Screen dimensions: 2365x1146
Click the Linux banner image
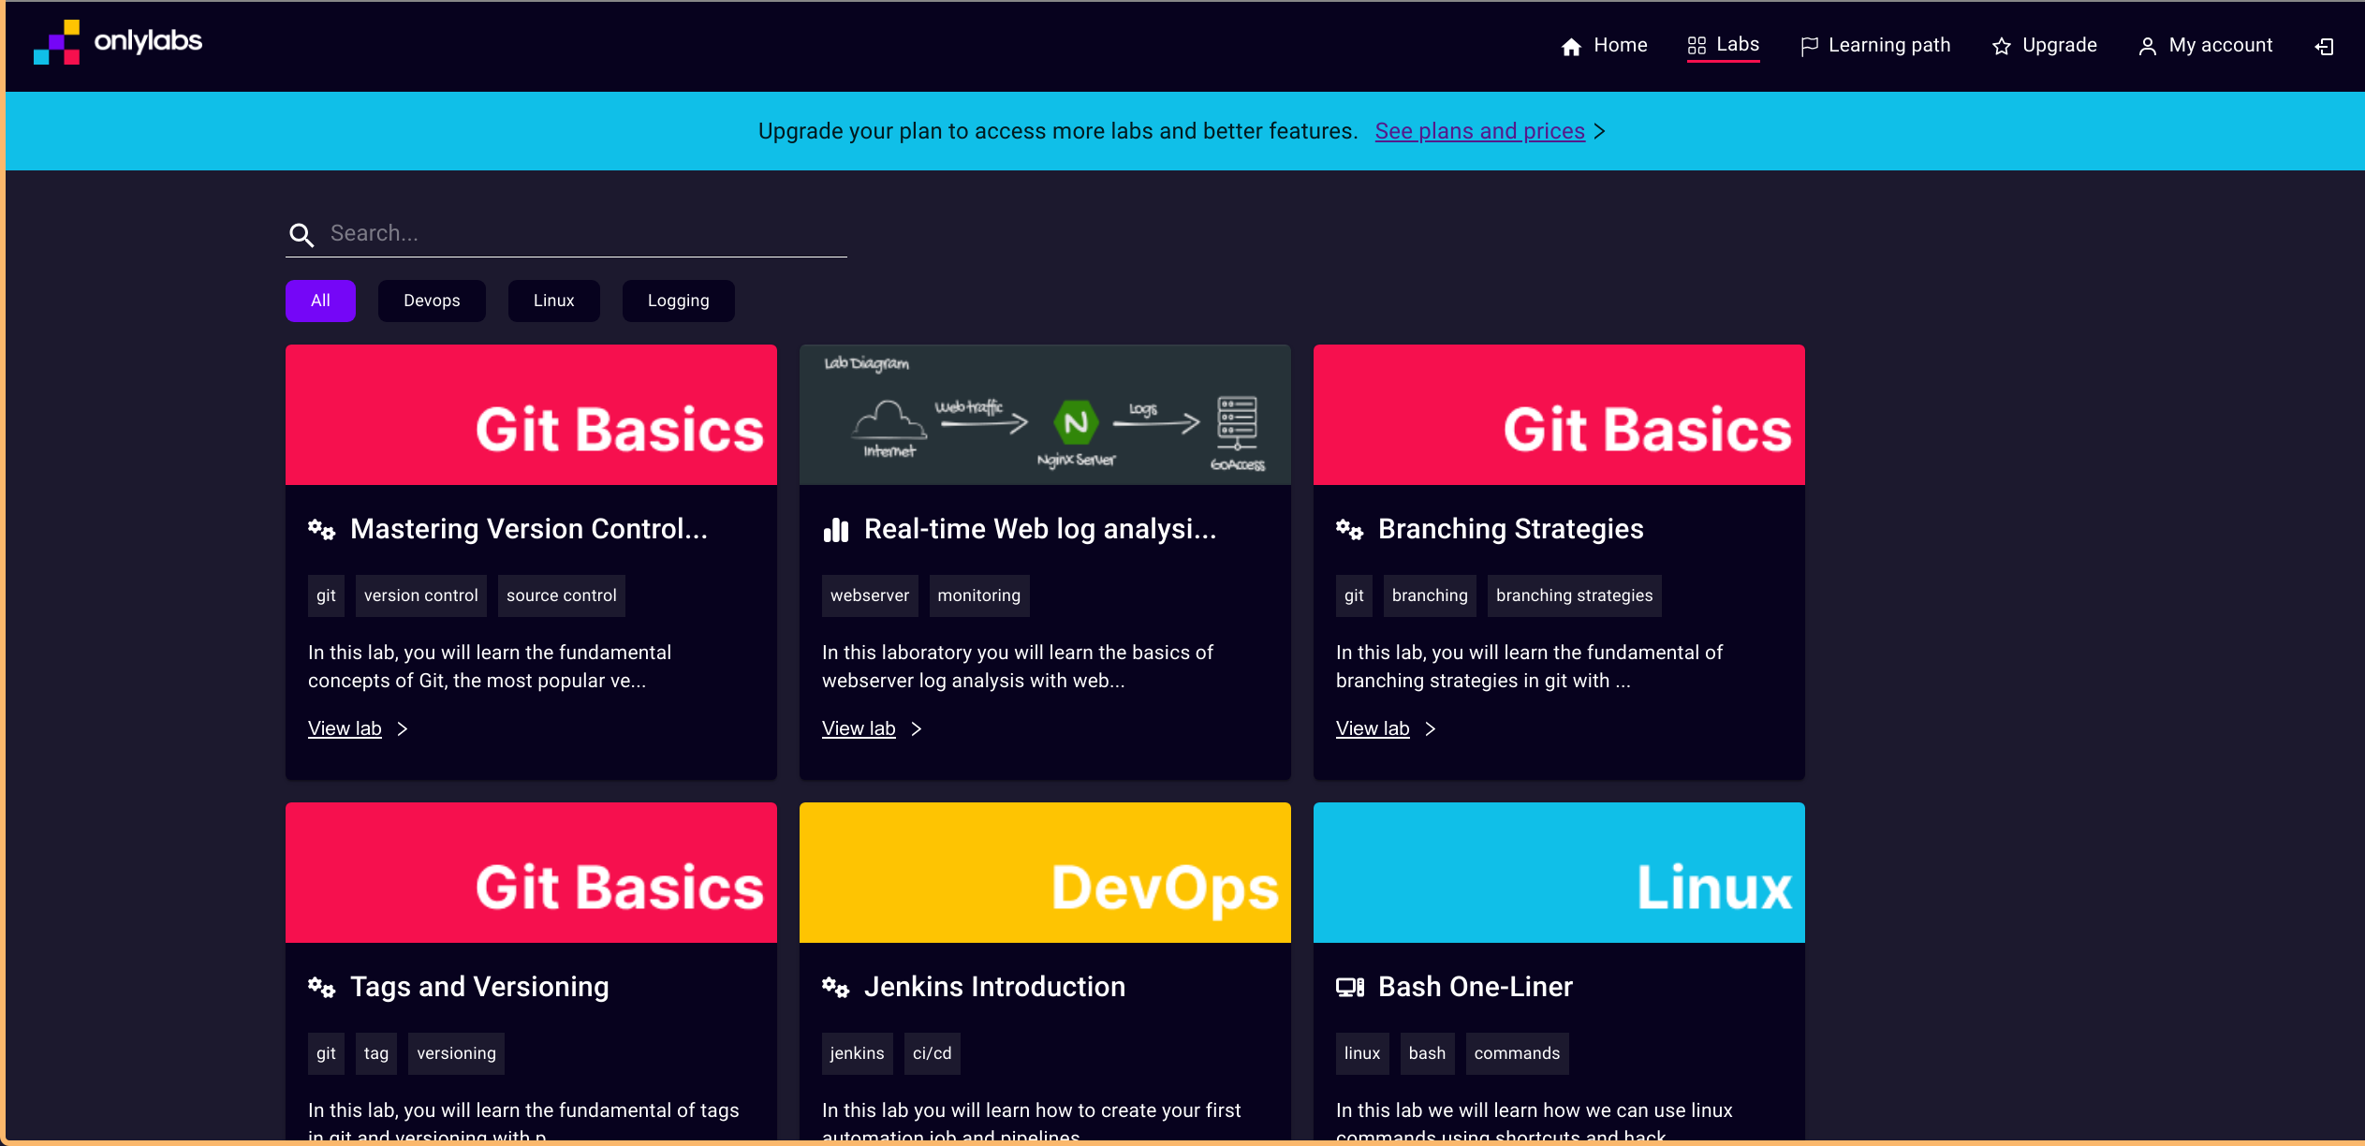click(x=1559, y=873)
